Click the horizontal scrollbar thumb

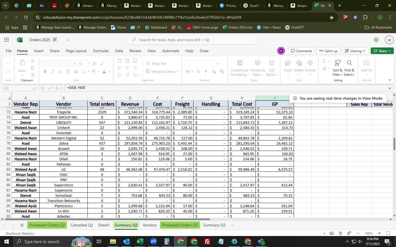107,219
